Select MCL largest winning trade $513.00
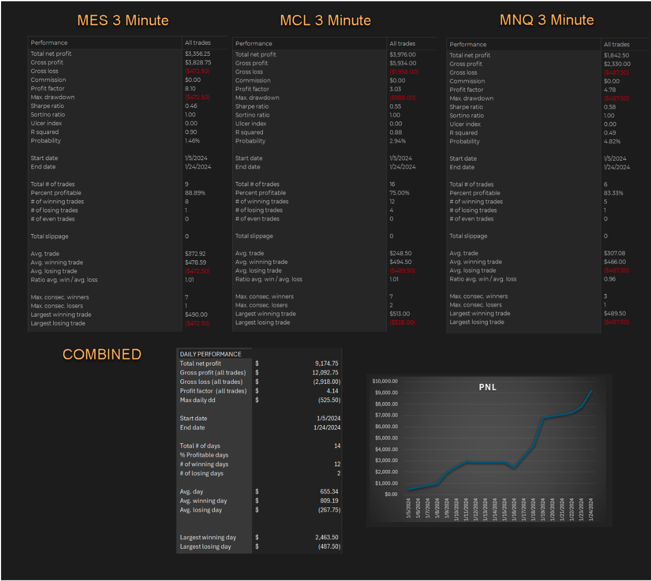651x581 pixels. click(400, 314)
